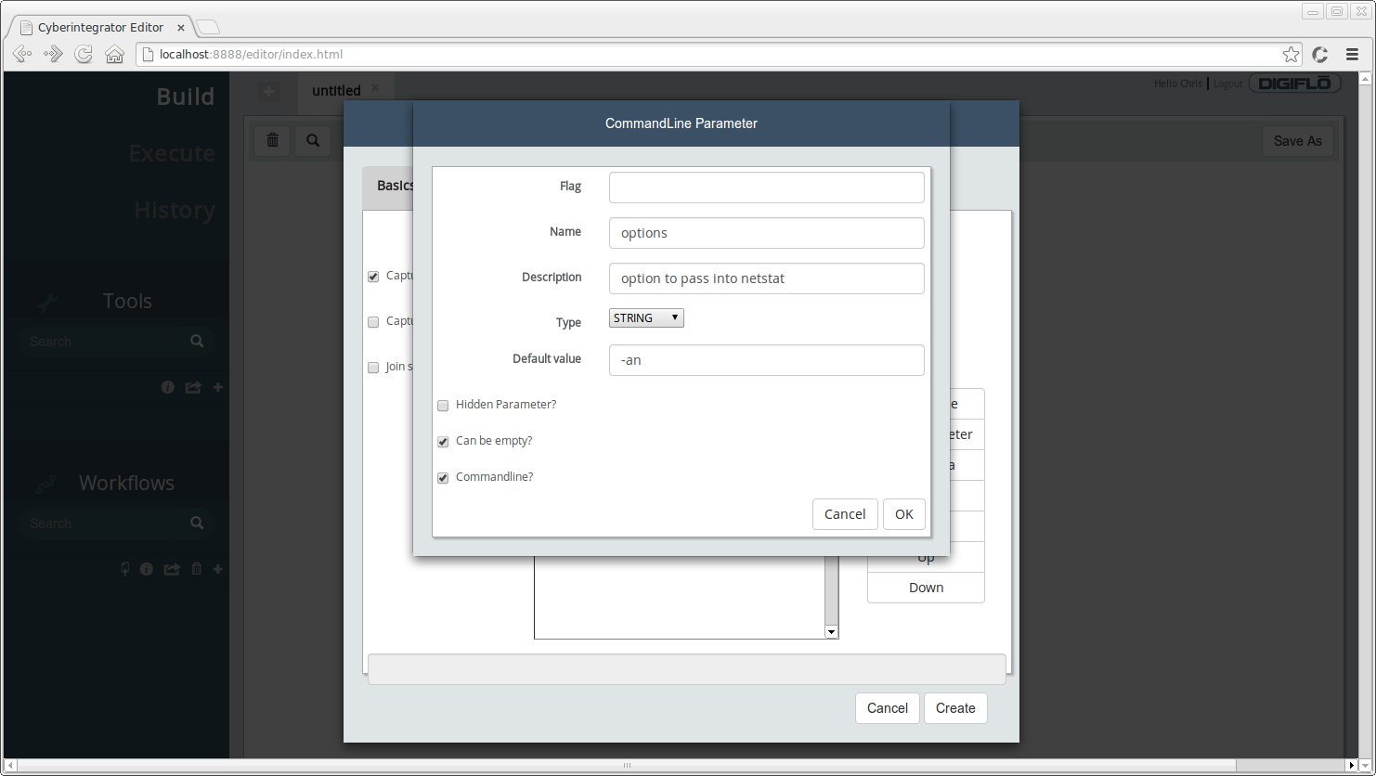
Task: Click the plus icon to add a tool
Action: 218,387
